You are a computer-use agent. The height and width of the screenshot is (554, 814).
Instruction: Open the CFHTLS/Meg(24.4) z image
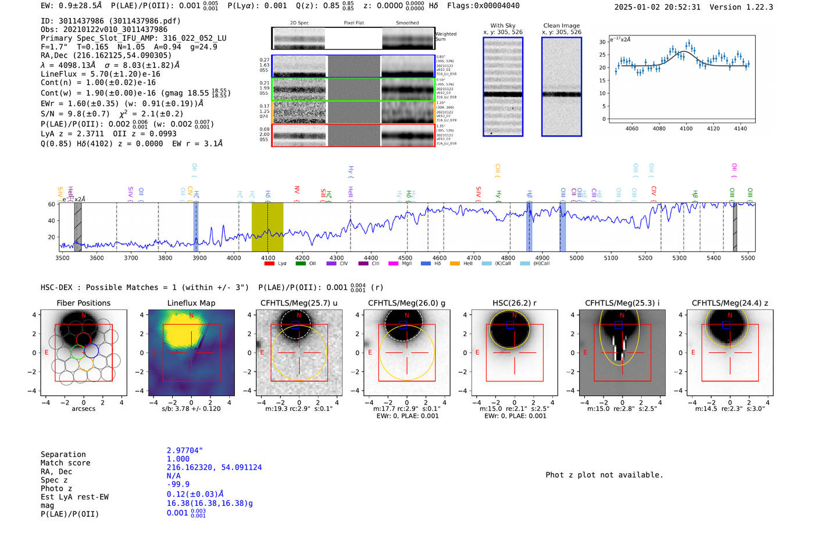[730, 353]
